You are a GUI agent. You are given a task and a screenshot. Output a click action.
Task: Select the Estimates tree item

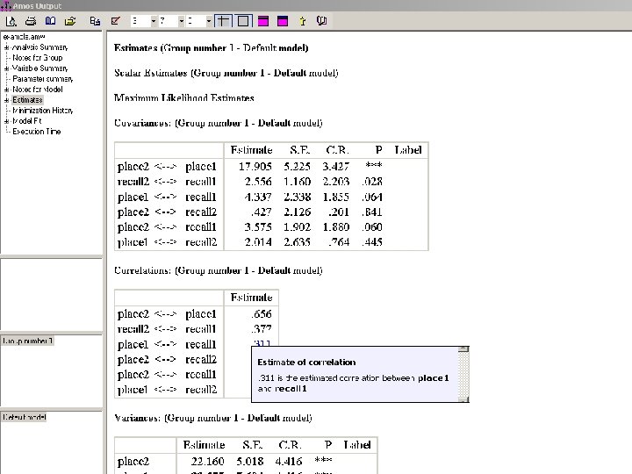[x=27, y=100]
